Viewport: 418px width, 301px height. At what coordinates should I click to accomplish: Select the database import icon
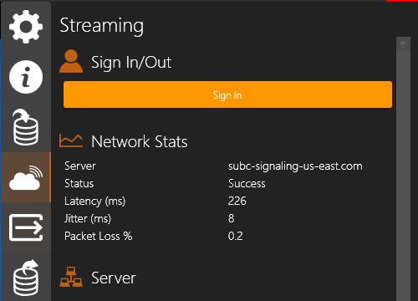(26, 127)
